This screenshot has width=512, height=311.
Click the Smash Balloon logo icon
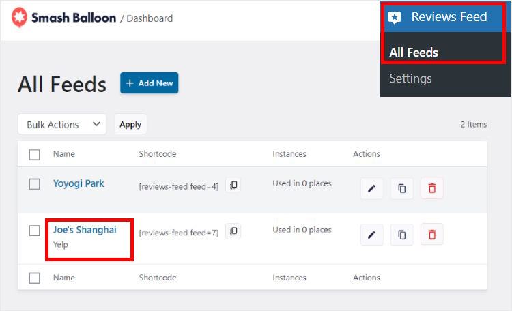point(21,18)
